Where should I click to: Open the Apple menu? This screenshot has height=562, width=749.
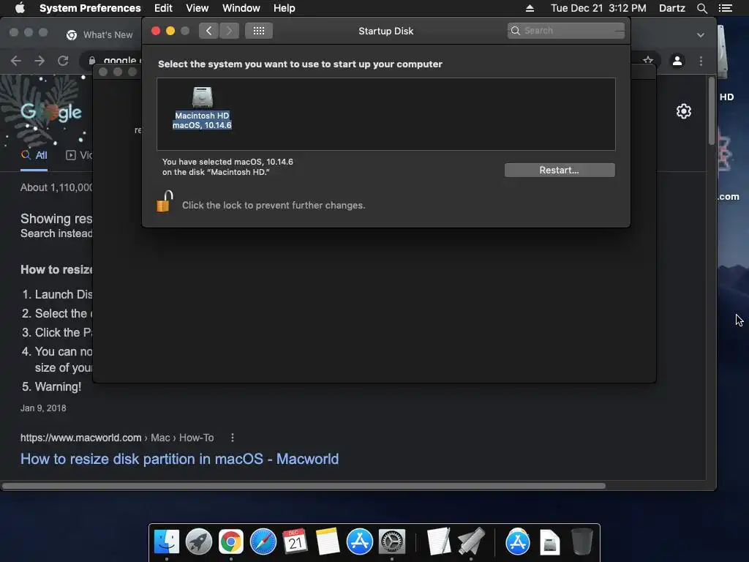point(20,8)
